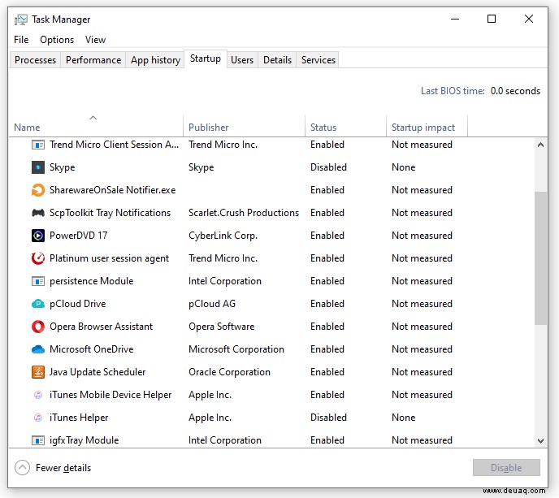Switch to the Performance tab
Viewport: 559px width, 498px height.
tap(93, 60)
